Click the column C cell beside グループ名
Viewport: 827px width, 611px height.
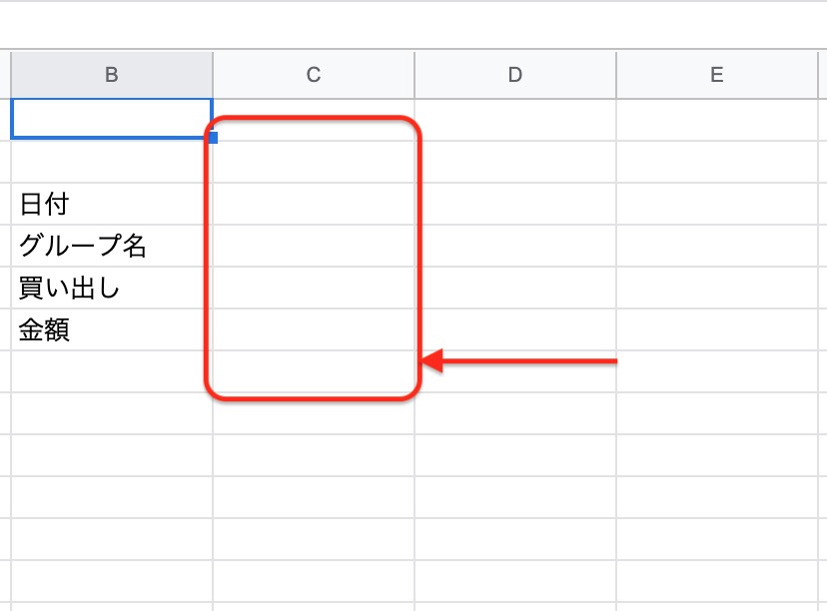(x=314, y=247)
